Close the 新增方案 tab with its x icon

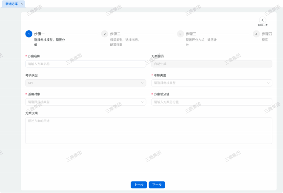tap(22, 4)
